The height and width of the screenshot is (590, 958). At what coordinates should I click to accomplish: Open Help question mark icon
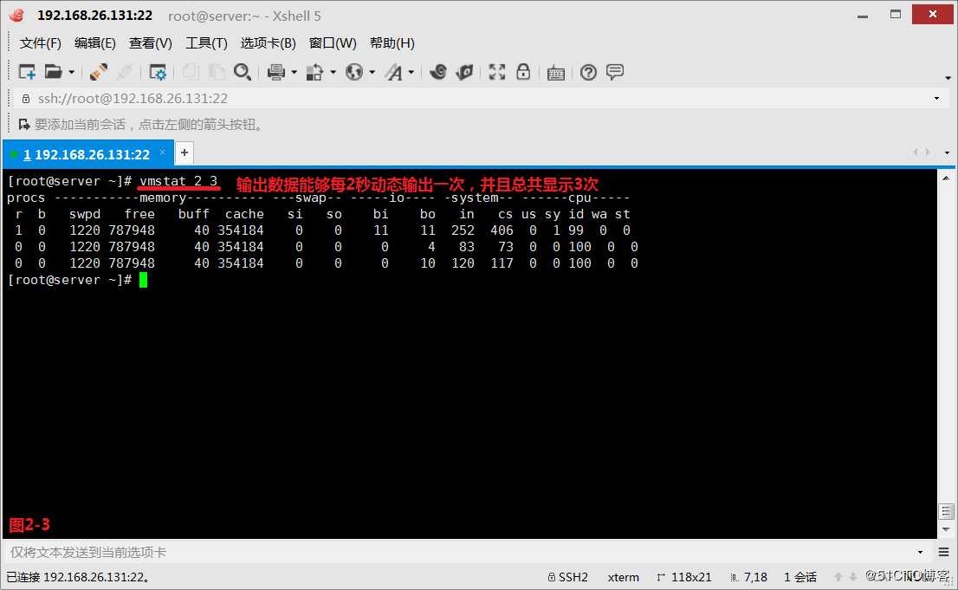(588, 73)
